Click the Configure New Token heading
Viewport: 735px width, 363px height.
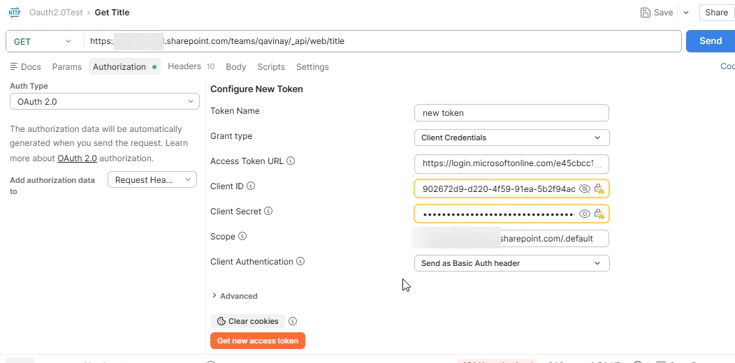[256, 89]
